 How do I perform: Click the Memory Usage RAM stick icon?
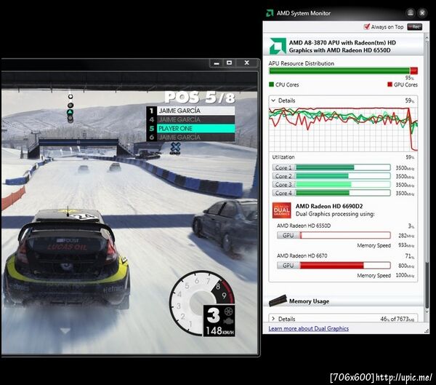(278, 301)
